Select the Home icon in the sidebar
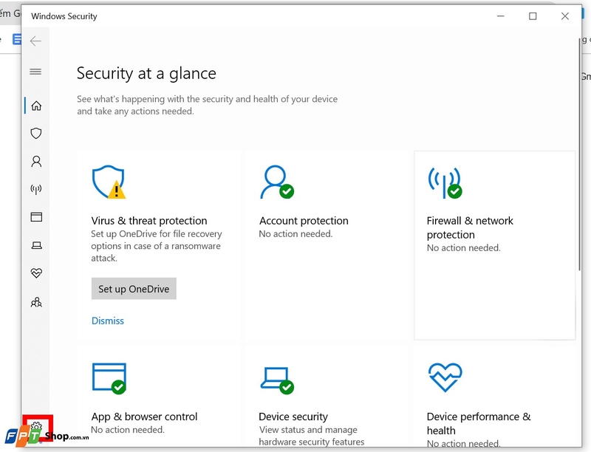591x452 pixels. [x=36, y=106]
